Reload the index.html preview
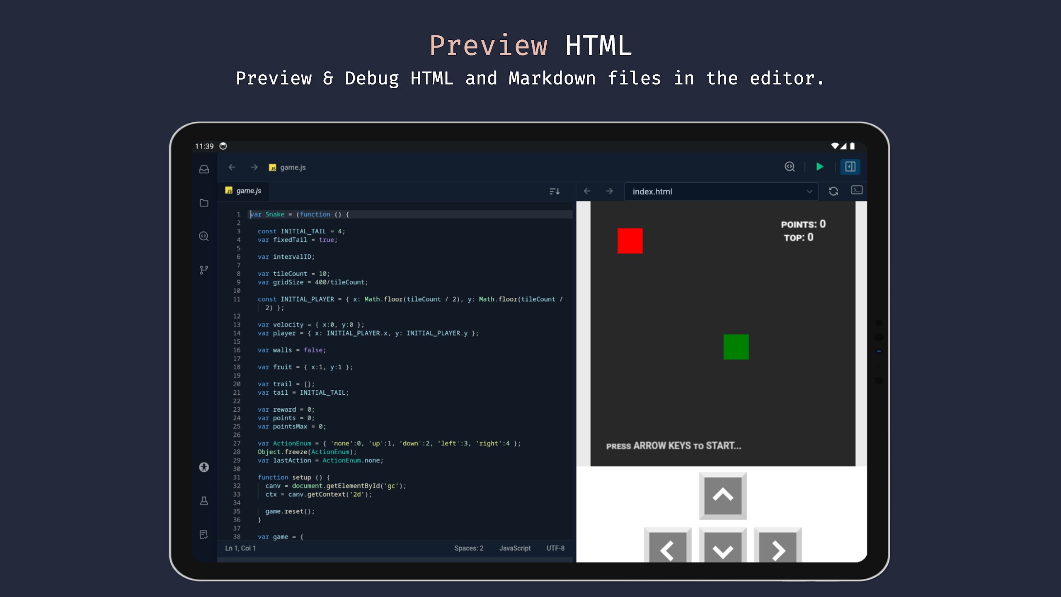The height and width of the screenshot is (597, 1061). click(x=833, y=191)
